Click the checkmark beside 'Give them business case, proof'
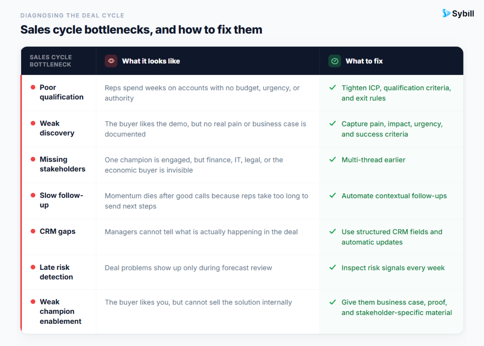Image resolution: width=484 pixels, height=346 pixels. [x=333, y=302]
